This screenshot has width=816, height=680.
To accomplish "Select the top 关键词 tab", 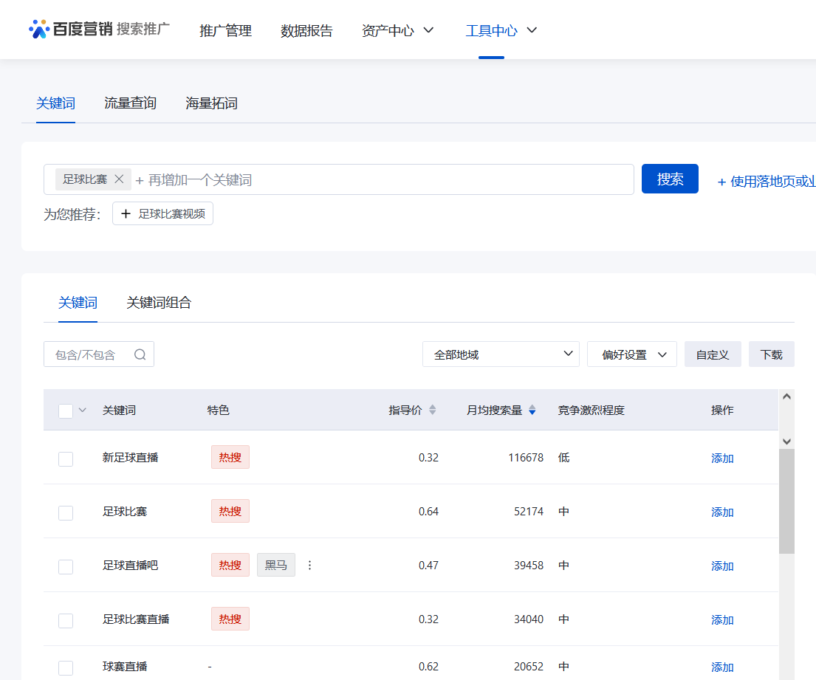I will [x=55, y=103].
